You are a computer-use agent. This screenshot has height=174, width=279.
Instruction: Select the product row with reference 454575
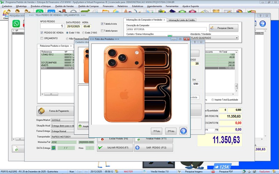point(57,65)
